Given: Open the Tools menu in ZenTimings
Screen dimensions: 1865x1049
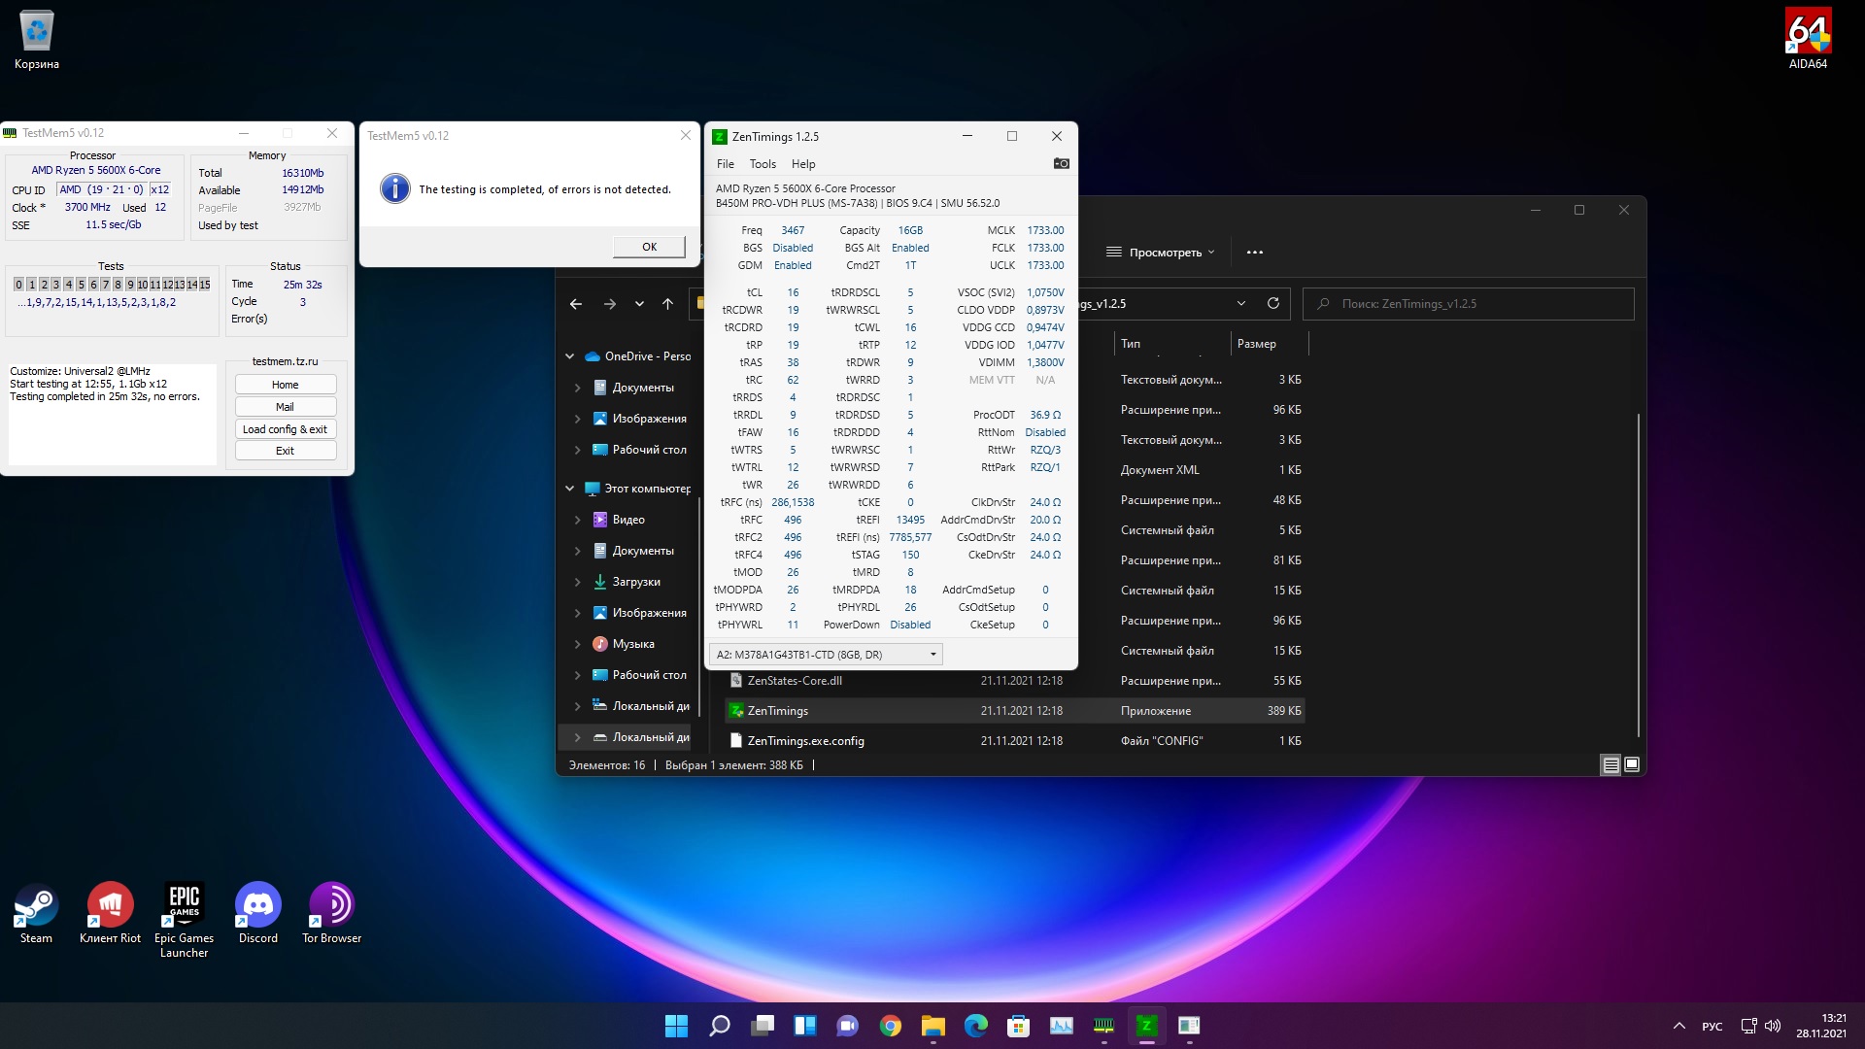Looking at the screenshot, I should tap(763, 164).
